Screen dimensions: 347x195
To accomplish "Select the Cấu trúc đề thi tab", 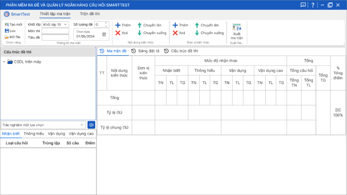I will click(x=181, y=51).
